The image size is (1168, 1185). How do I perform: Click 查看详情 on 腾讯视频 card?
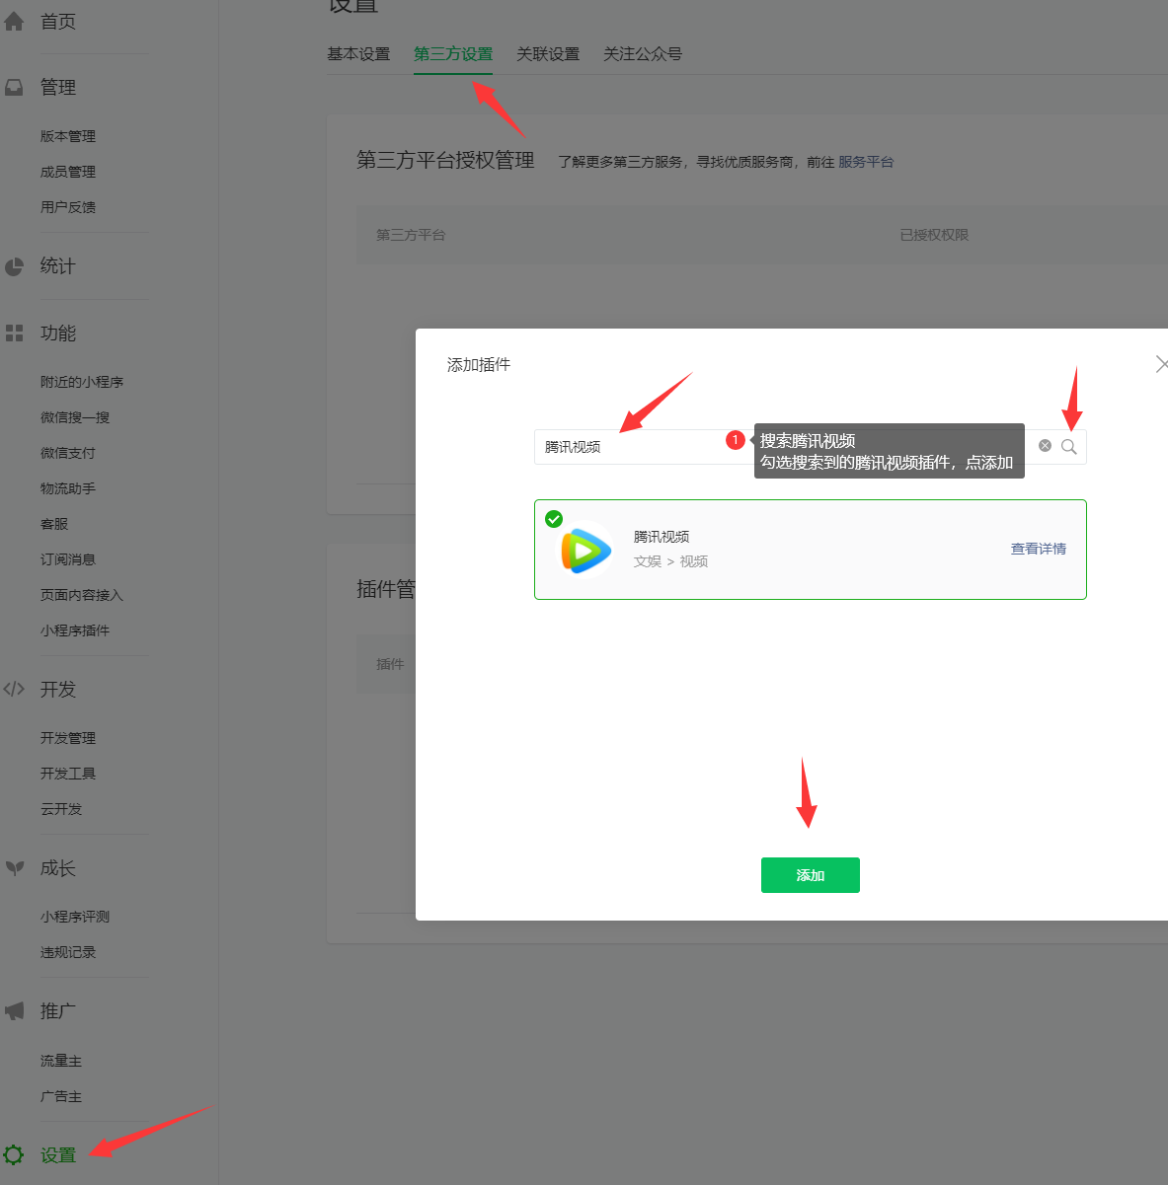click(x=1039, y=549)
